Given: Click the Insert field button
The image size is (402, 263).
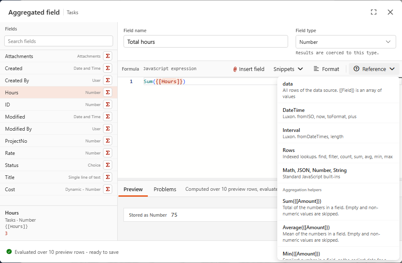Looking at the screenshot, I should pos(249,69).
